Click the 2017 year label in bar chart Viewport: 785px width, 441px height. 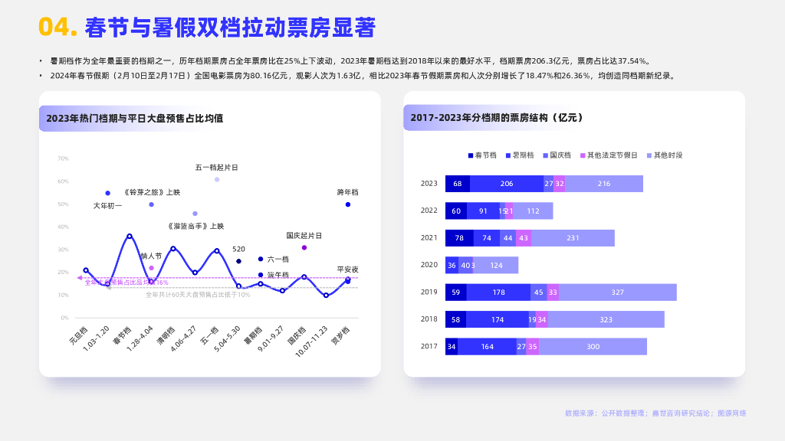429,346
